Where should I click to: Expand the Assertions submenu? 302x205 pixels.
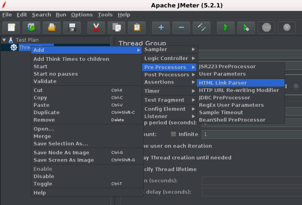point(170,82)
